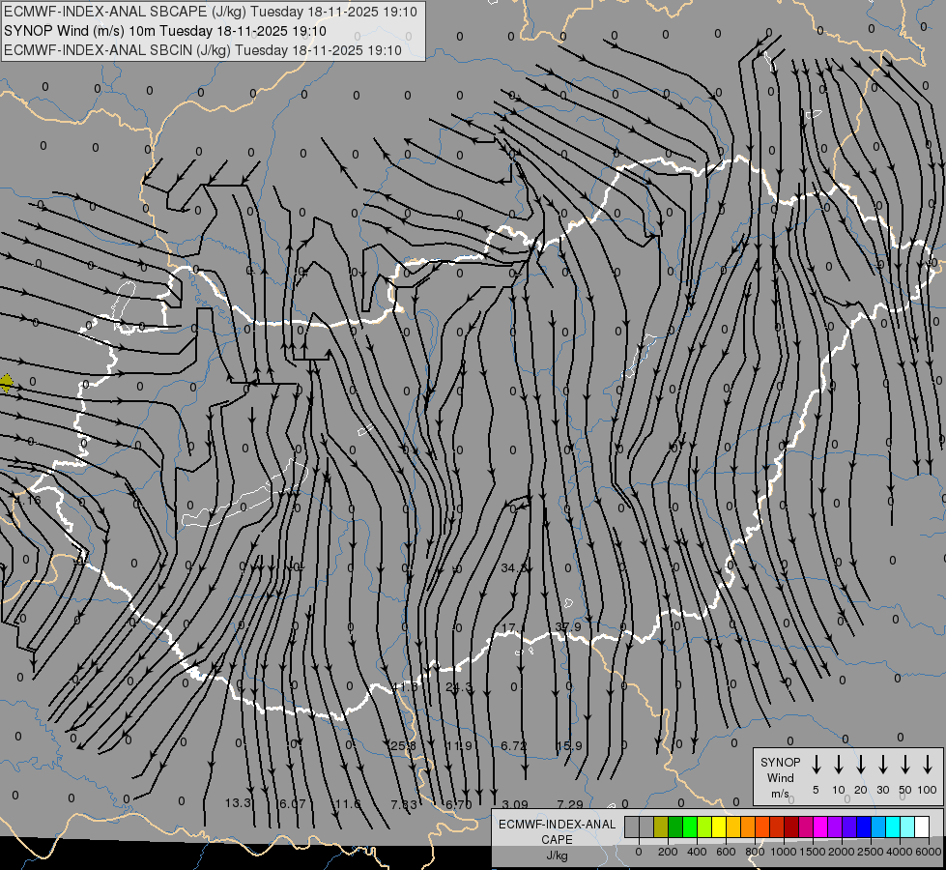This screenshot has width=946, height=870.
Task: Click the SYNOP Wind 10m title line
Action: 164,31
